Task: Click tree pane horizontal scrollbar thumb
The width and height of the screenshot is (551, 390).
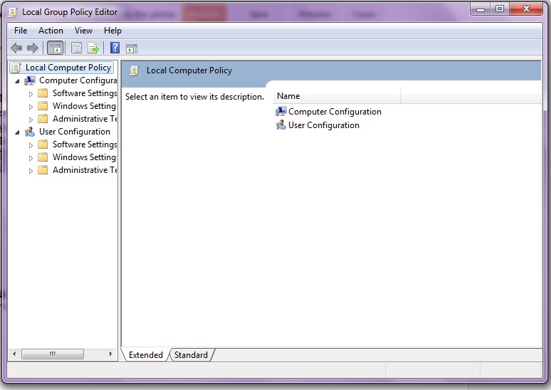Action: pyautogui.click(x=53, y=354)
